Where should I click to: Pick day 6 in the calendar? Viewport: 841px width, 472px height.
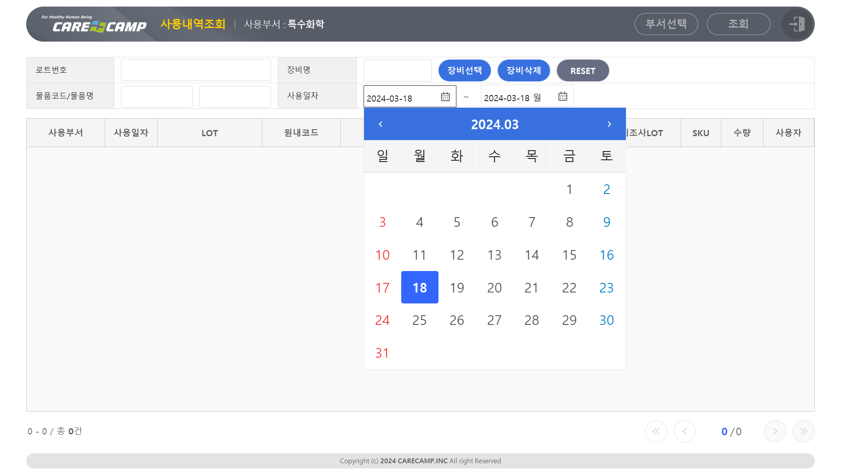(495, 222)
